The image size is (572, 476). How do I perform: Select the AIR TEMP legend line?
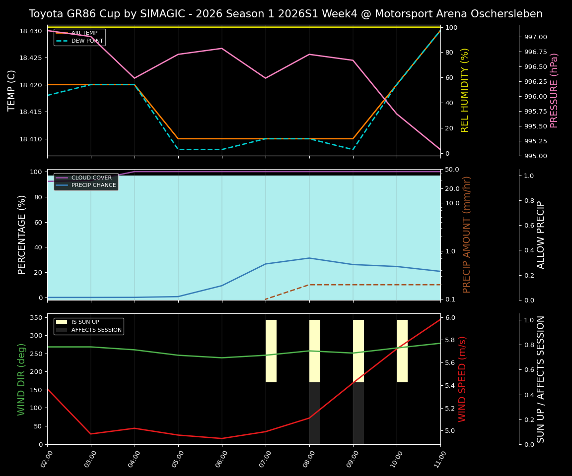[x=62, y=34]
